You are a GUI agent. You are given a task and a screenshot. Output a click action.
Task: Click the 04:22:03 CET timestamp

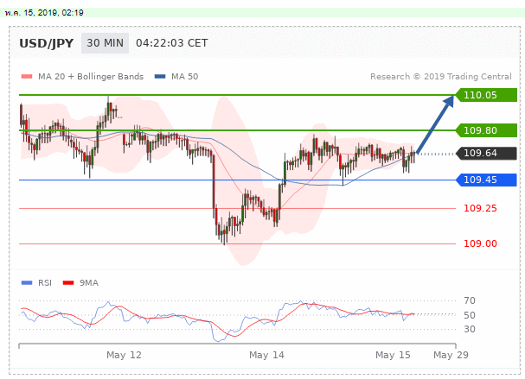coord(172,43)
